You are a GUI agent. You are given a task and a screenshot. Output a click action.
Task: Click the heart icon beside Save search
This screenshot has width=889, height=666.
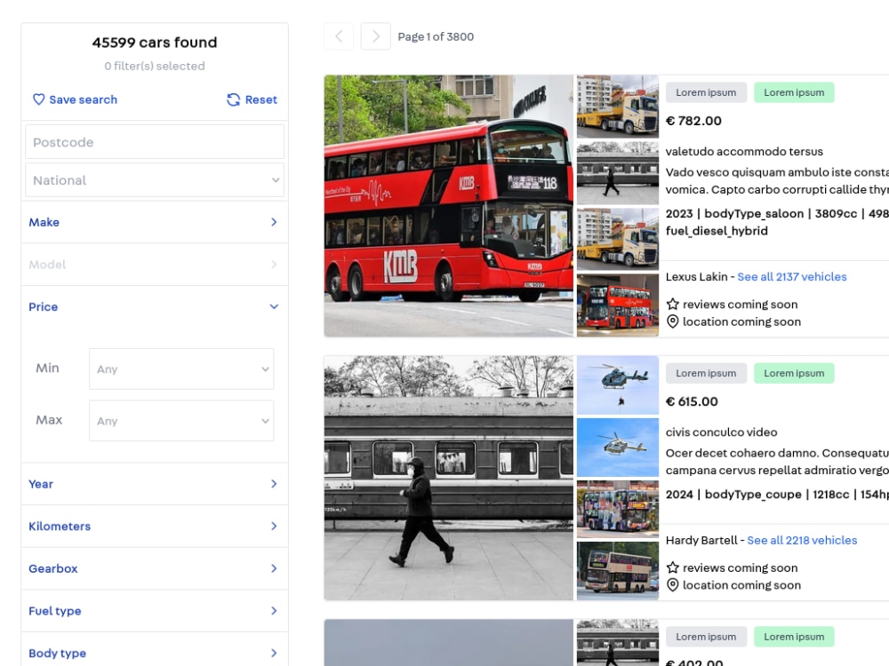click(x=38, y=99)
